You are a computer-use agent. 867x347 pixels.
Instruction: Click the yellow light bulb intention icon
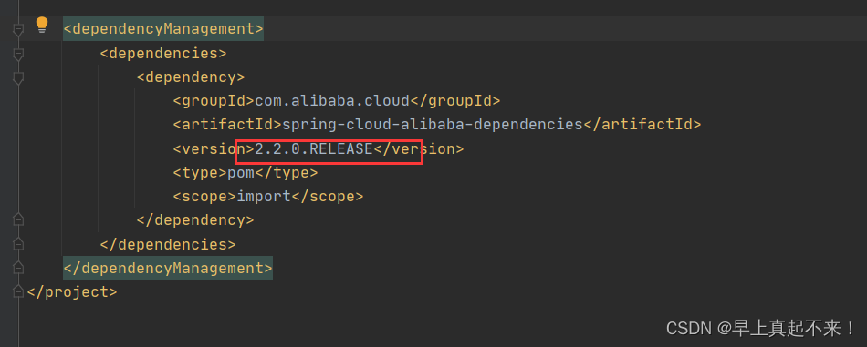point(42,26)
